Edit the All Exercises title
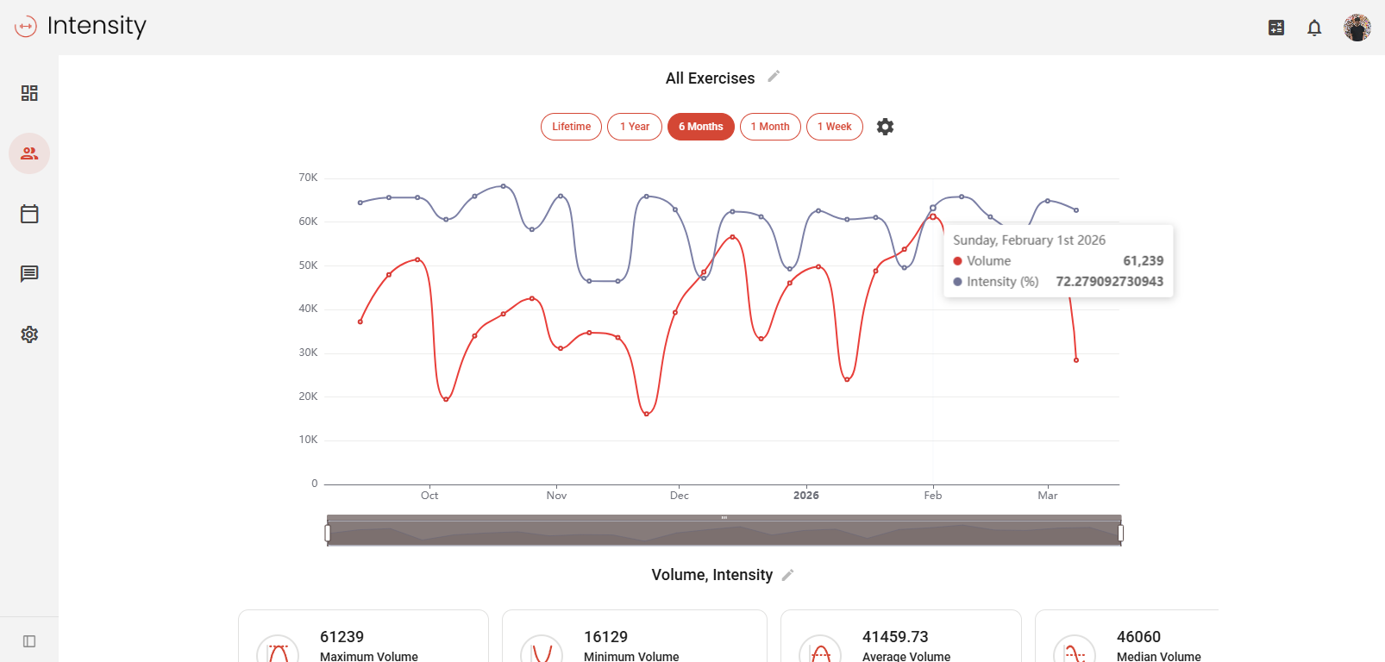 coord(774,77)
